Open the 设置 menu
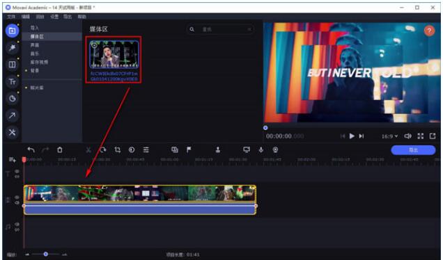The image size is (443, 260). pyautogui.click(x=54, y=17)
